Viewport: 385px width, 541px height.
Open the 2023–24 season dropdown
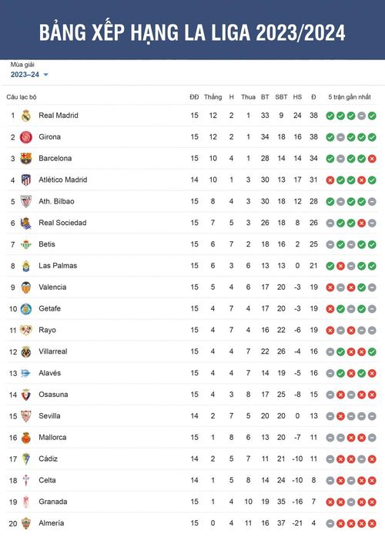click(29, 75)
